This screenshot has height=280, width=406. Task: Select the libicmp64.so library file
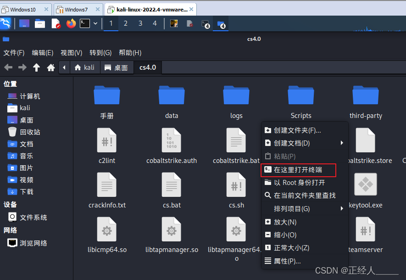point(107,230)
